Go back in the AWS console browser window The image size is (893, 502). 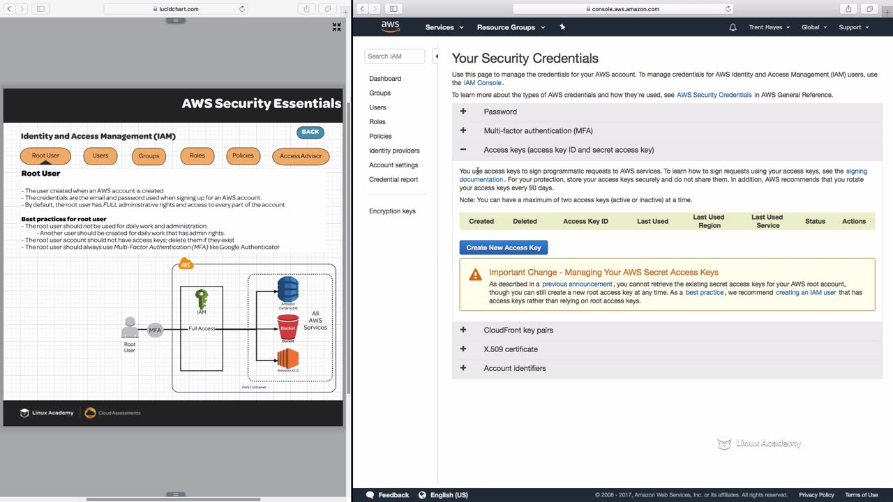point(362,9)
